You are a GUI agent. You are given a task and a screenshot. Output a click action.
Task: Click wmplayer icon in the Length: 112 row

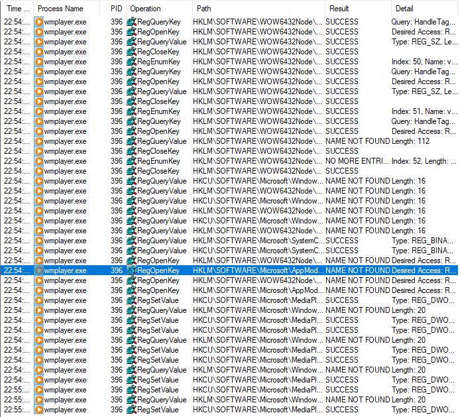(x=38, y=141)
